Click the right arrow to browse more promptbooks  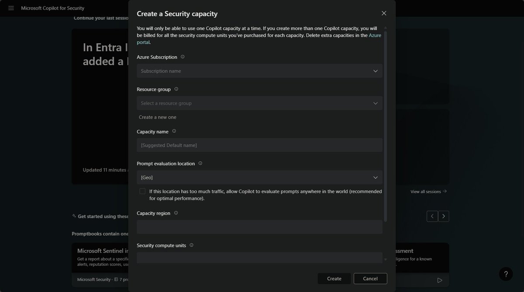click(x=444, y=216)
